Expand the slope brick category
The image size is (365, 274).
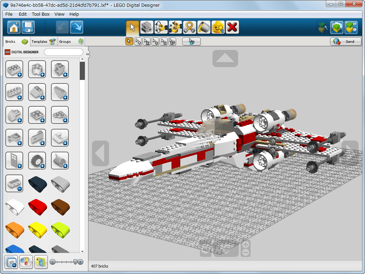[x=37, y=92]
